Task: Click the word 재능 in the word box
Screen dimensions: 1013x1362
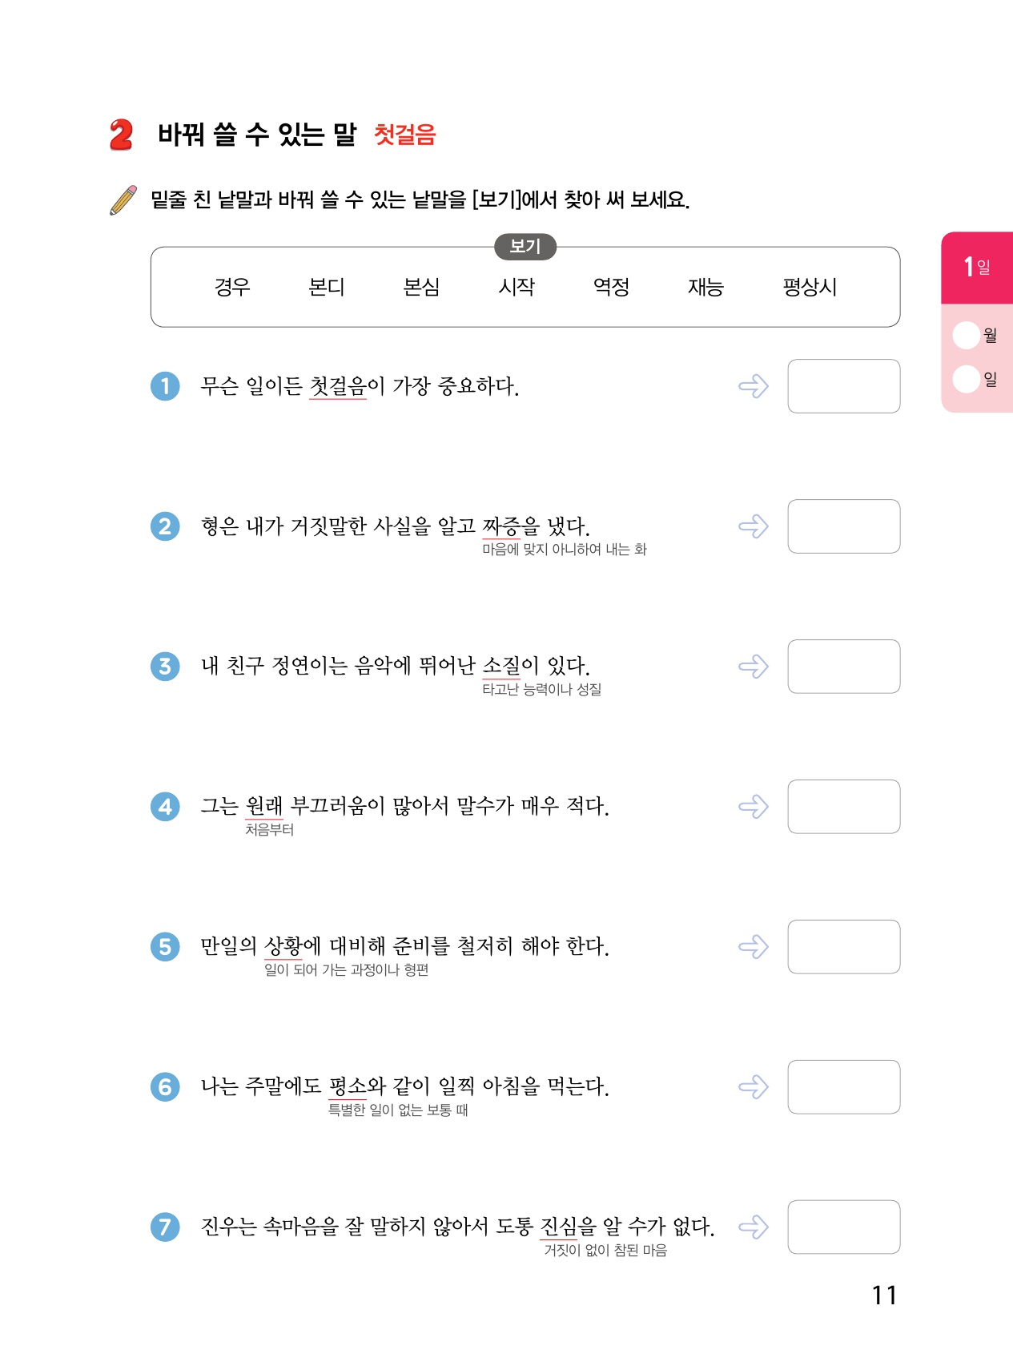Action: tap(705, 287)
